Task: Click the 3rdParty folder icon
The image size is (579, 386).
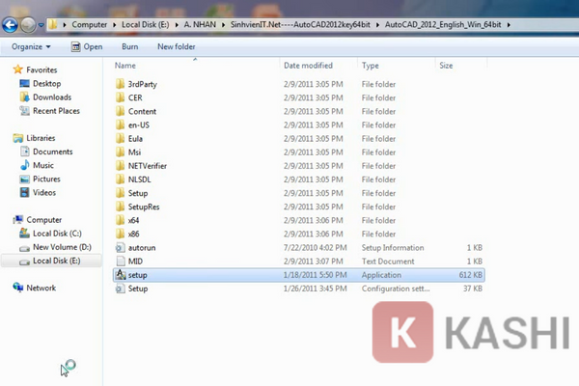Action: pos(120,84)
